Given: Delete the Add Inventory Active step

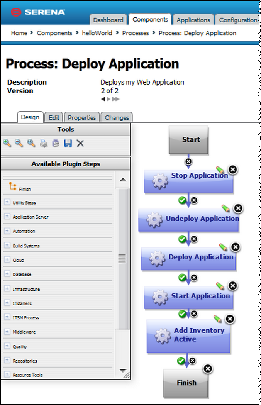Looking at the screenshot, I should [x=230, y=319].
